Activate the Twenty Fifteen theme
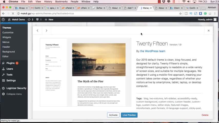The width and height of the screenshot is (219, 123). coord(113,115)
